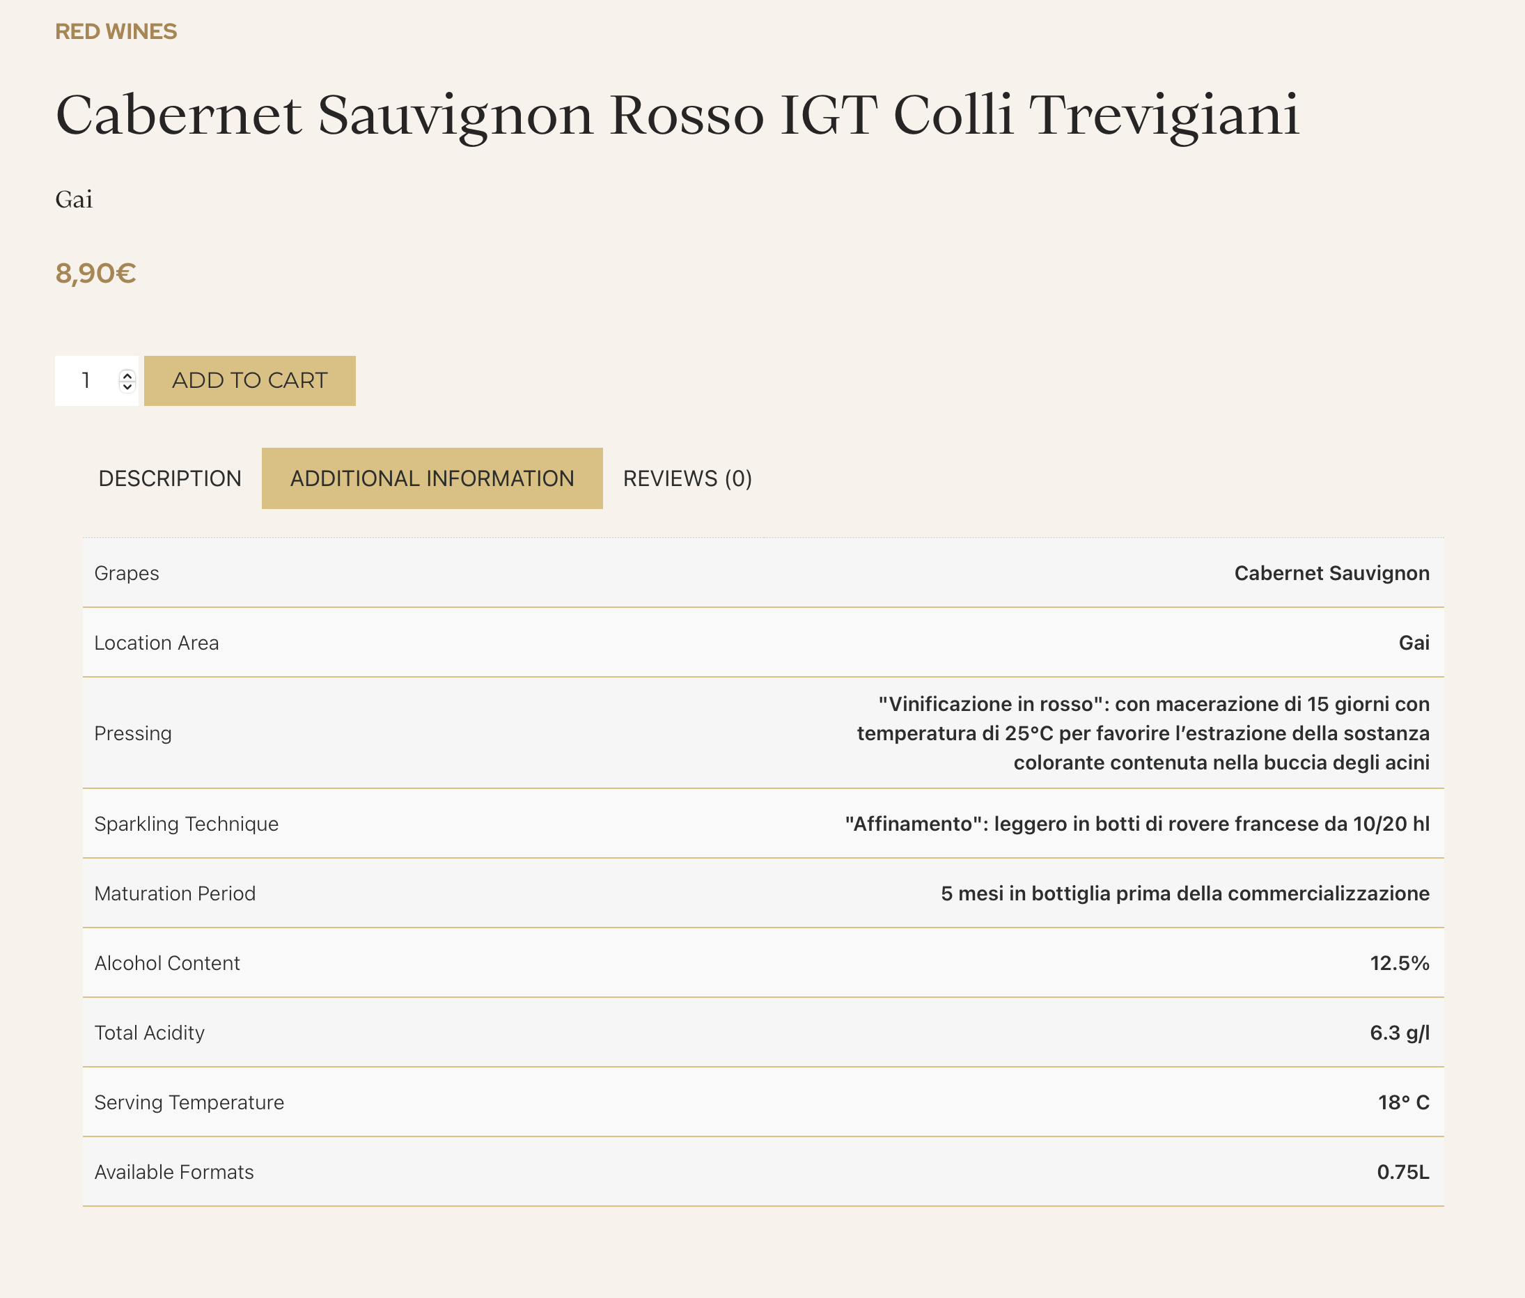Open the Description tab
Image resolution: width=1525 pixels, height=1298 pixels.
pos(170,478)
